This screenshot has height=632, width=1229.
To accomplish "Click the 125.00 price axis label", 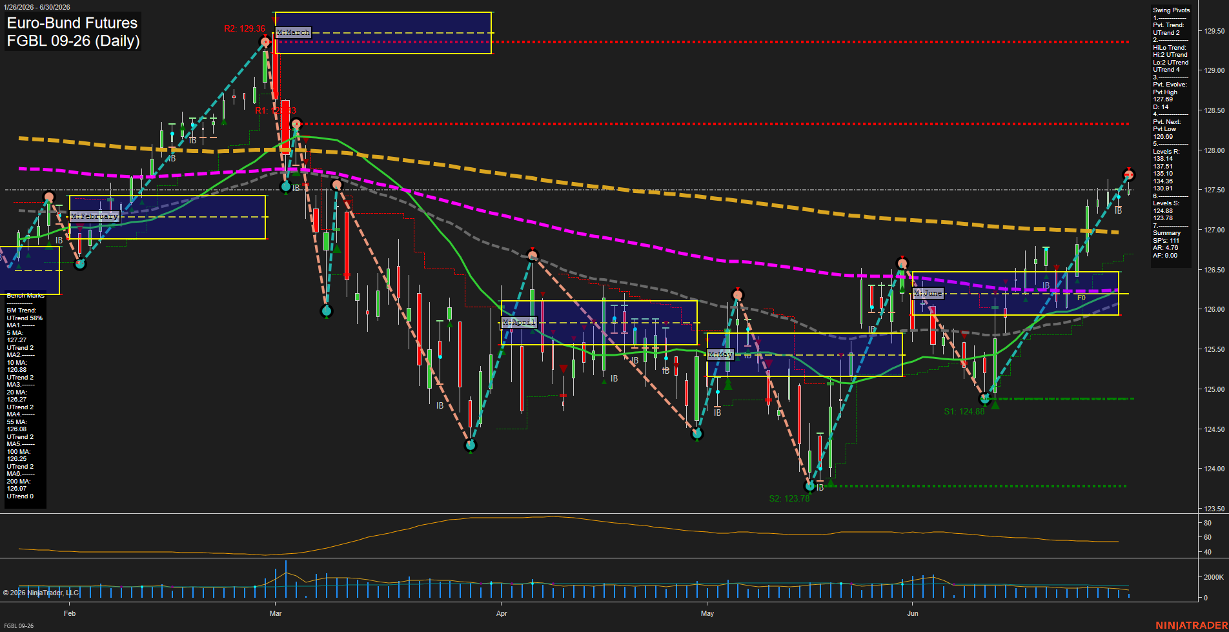I will pos(1214,389).
